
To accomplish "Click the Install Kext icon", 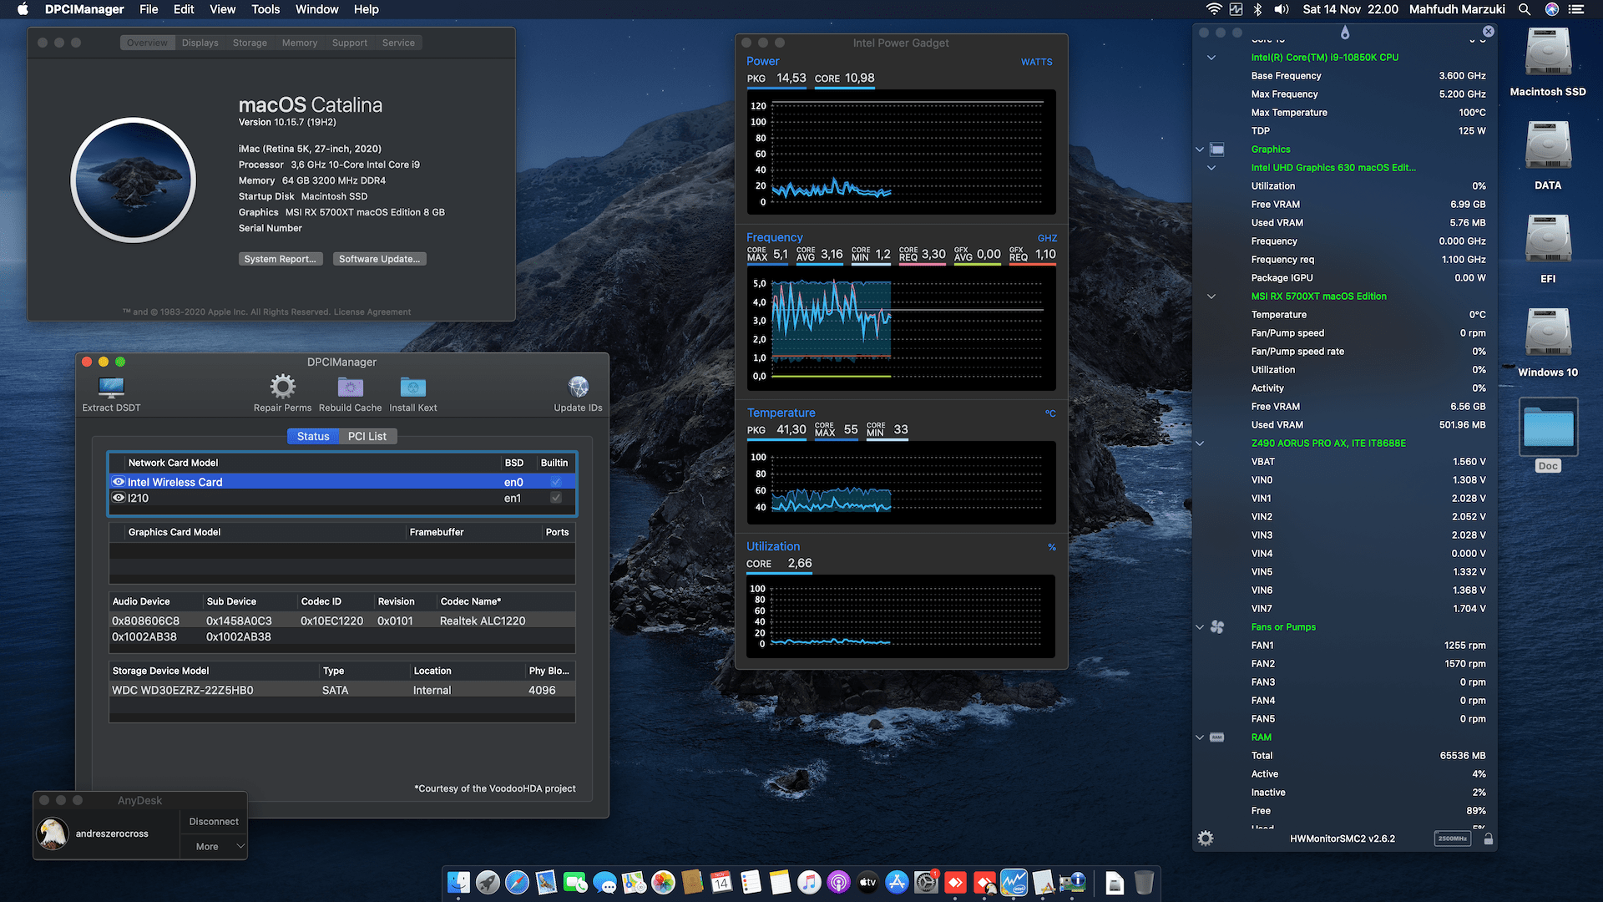I will click(x=412, y=386).
